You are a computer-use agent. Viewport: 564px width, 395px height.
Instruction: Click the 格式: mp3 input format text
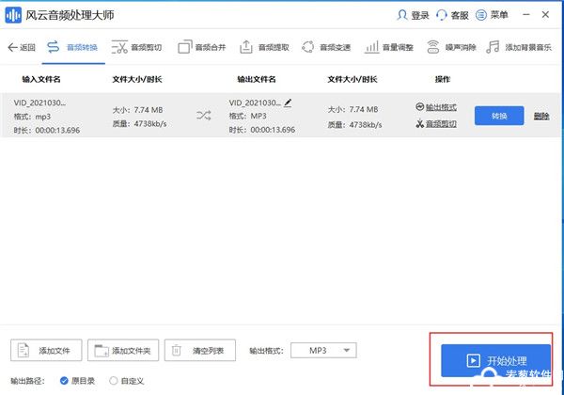(32, 117)
